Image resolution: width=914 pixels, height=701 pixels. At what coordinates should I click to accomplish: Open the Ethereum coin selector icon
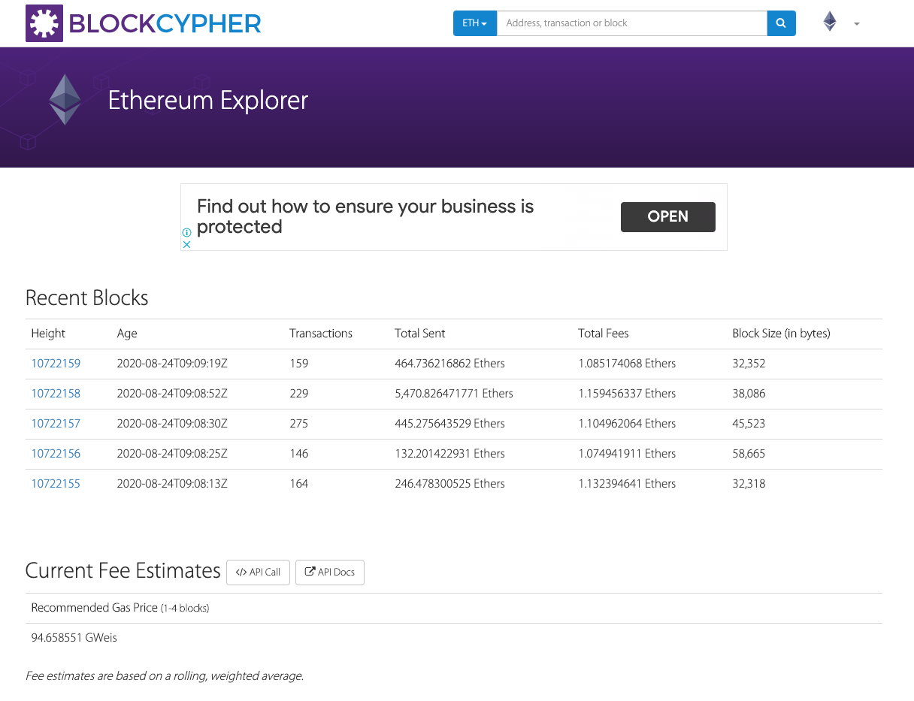point(830,22)
